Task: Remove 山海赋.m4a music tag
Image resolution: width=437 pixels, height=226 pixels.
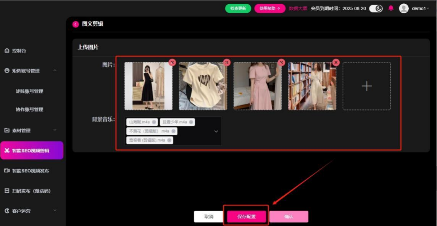Action: coord(154,122)
